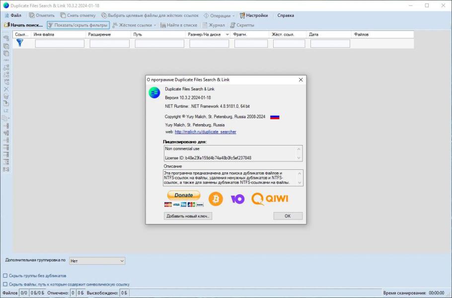Close the О программе dialog
This screenshot has height=298, width=452.
tap(301, 80)
